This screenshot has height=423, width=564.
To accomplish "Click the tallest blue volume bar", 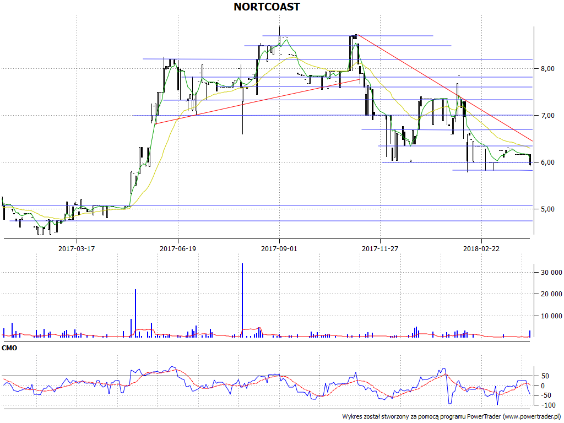I will (x=242, y=300).
